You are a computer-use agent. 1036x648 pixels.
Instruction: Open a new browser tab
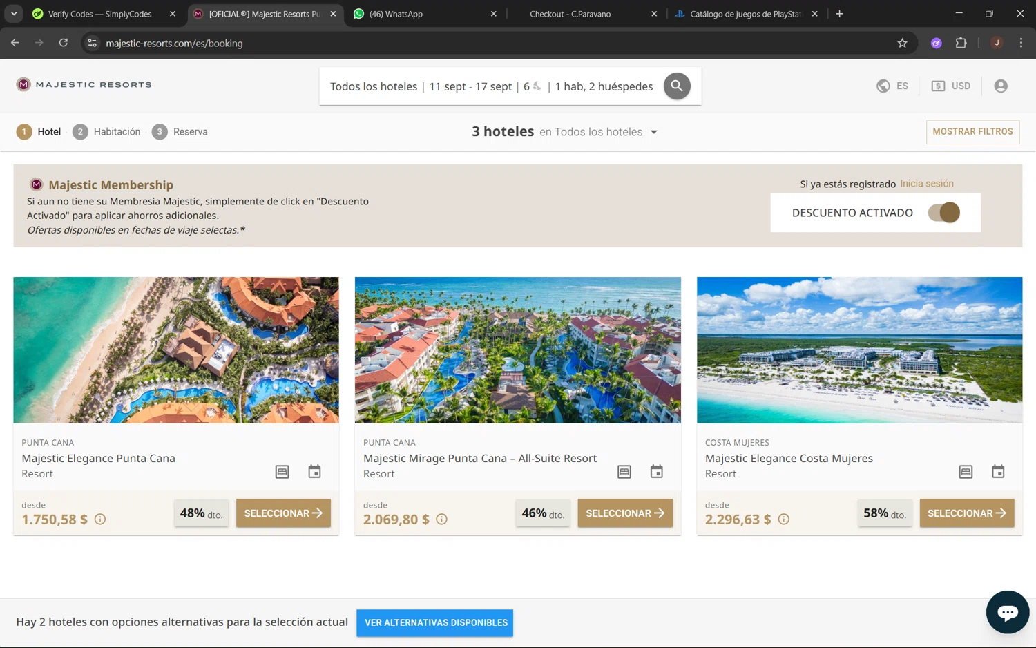[839, 14]
